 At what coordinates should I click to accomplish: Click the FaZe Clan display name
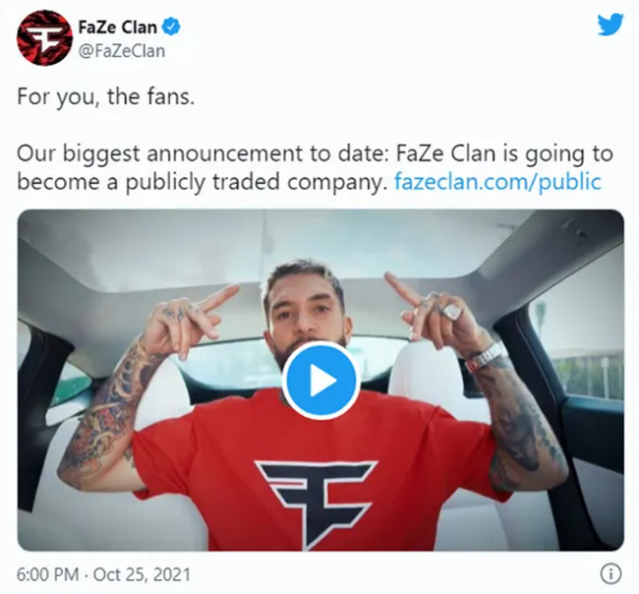pos(117,28)
